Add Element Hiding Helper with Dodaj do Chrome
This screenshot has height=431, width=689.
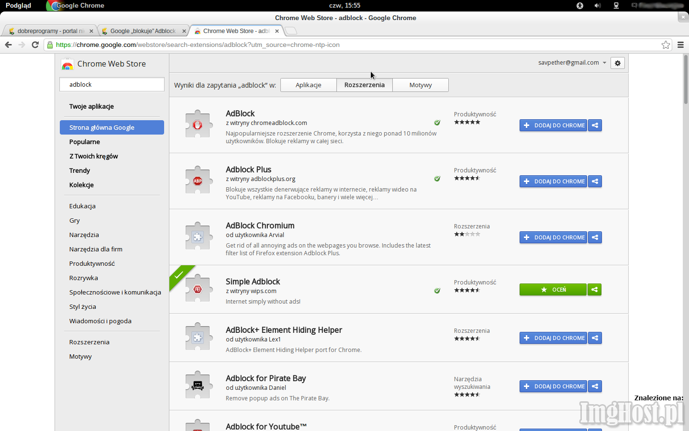553,338
